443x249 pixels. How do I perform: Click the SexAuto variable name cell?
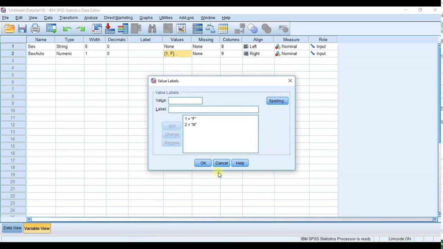[x=41, y=54]
